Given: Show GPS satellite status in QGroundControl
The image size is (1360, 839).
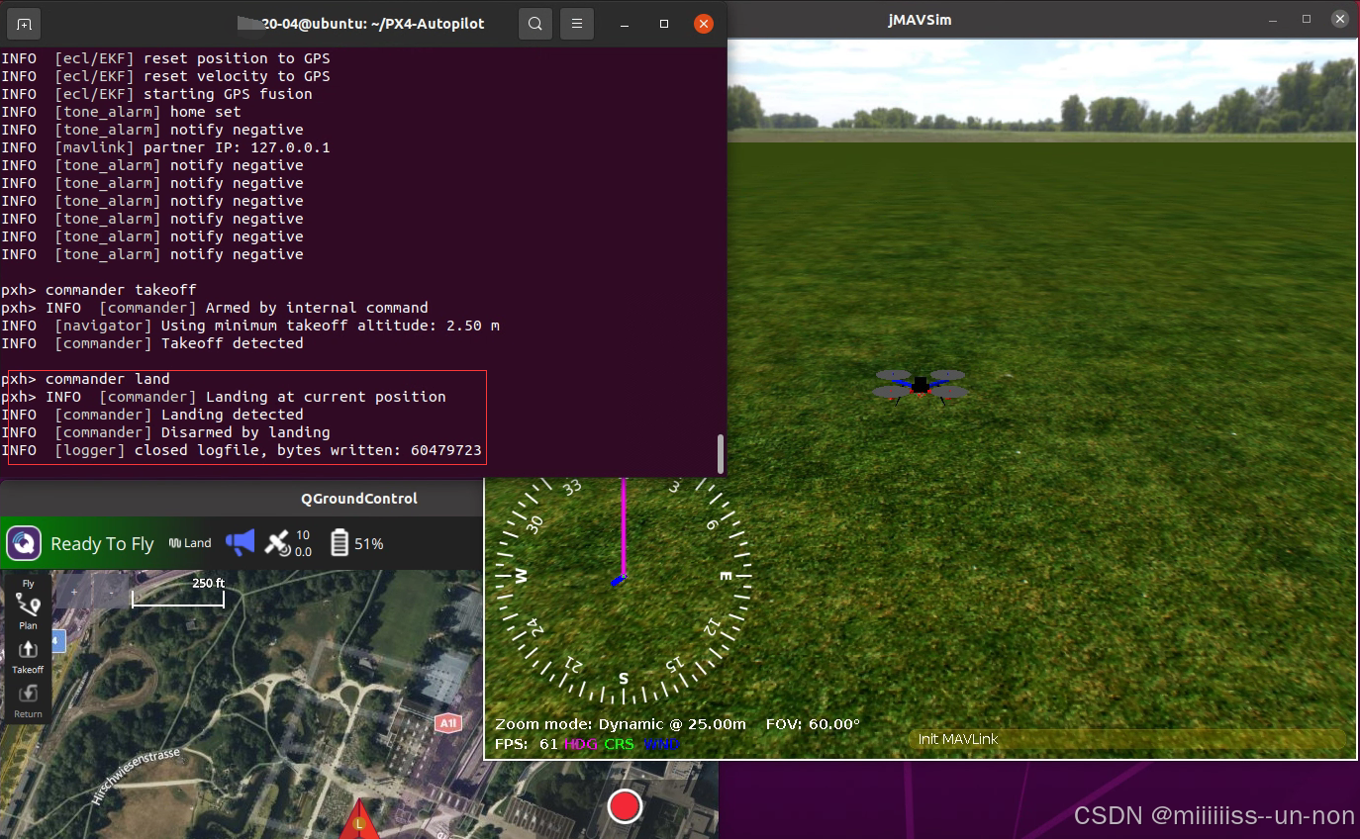Looking at the screenshot, I should 289,543.
